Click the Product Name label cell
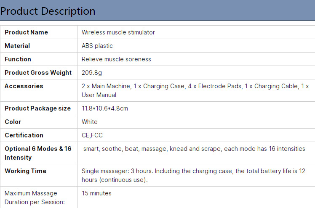This screenshot has width=315, height=208. tap(26, 32)
